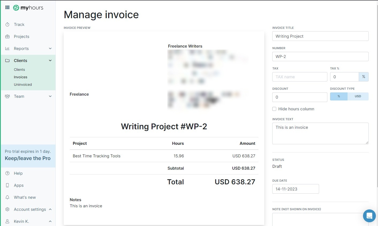Viewport: 378px width, 226px height.
Task: Click the Projects briefcase icon
Action: click(7, 37)
